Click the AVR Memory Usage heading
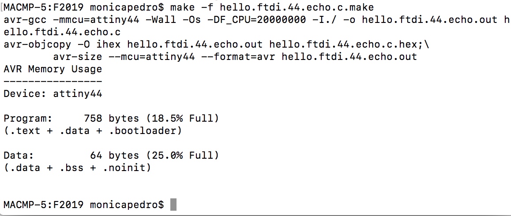Image resolution: width=511 pixels, height=216 pixels. click(x=53, y=69)
